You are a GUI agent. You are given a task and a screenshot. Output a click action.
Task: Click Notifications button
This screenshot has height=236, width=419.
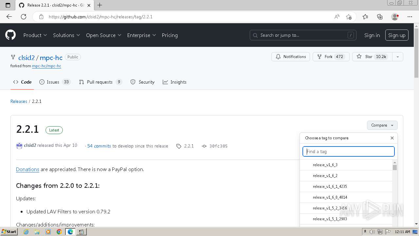point(291,57)
